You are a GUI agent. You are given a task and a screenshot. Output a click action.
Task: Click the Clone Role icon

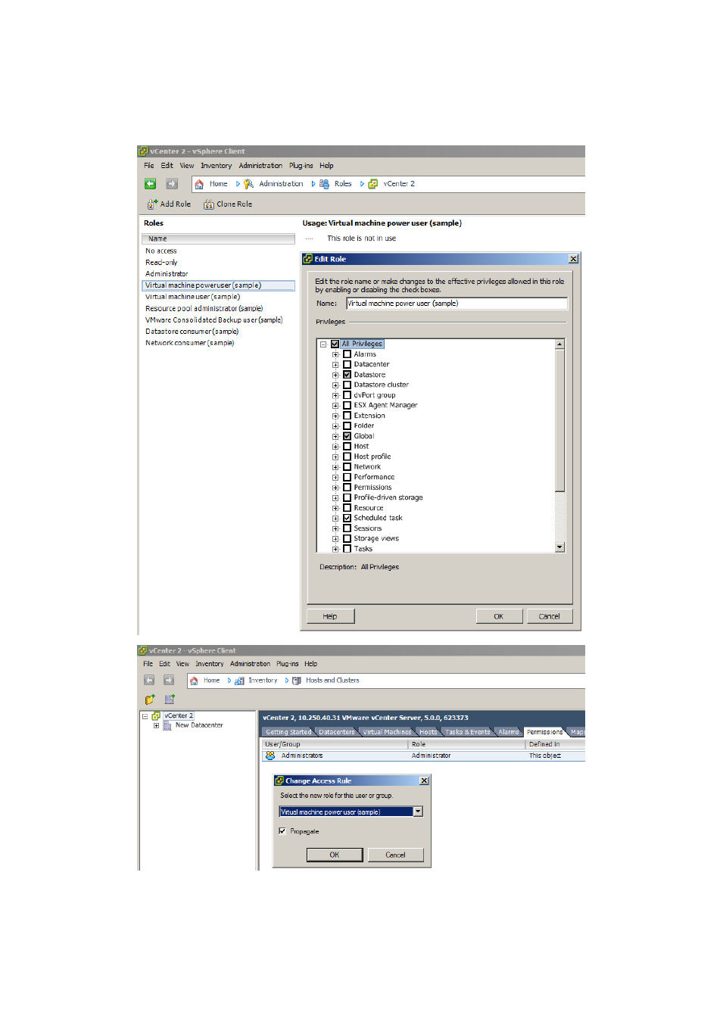click(x=209, y=204)
